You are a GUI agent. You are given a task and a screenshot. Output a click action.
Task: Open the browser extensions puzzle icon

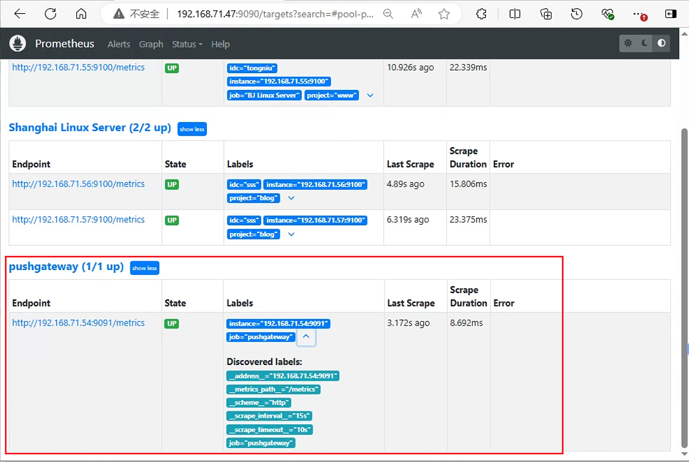[481, 14]
